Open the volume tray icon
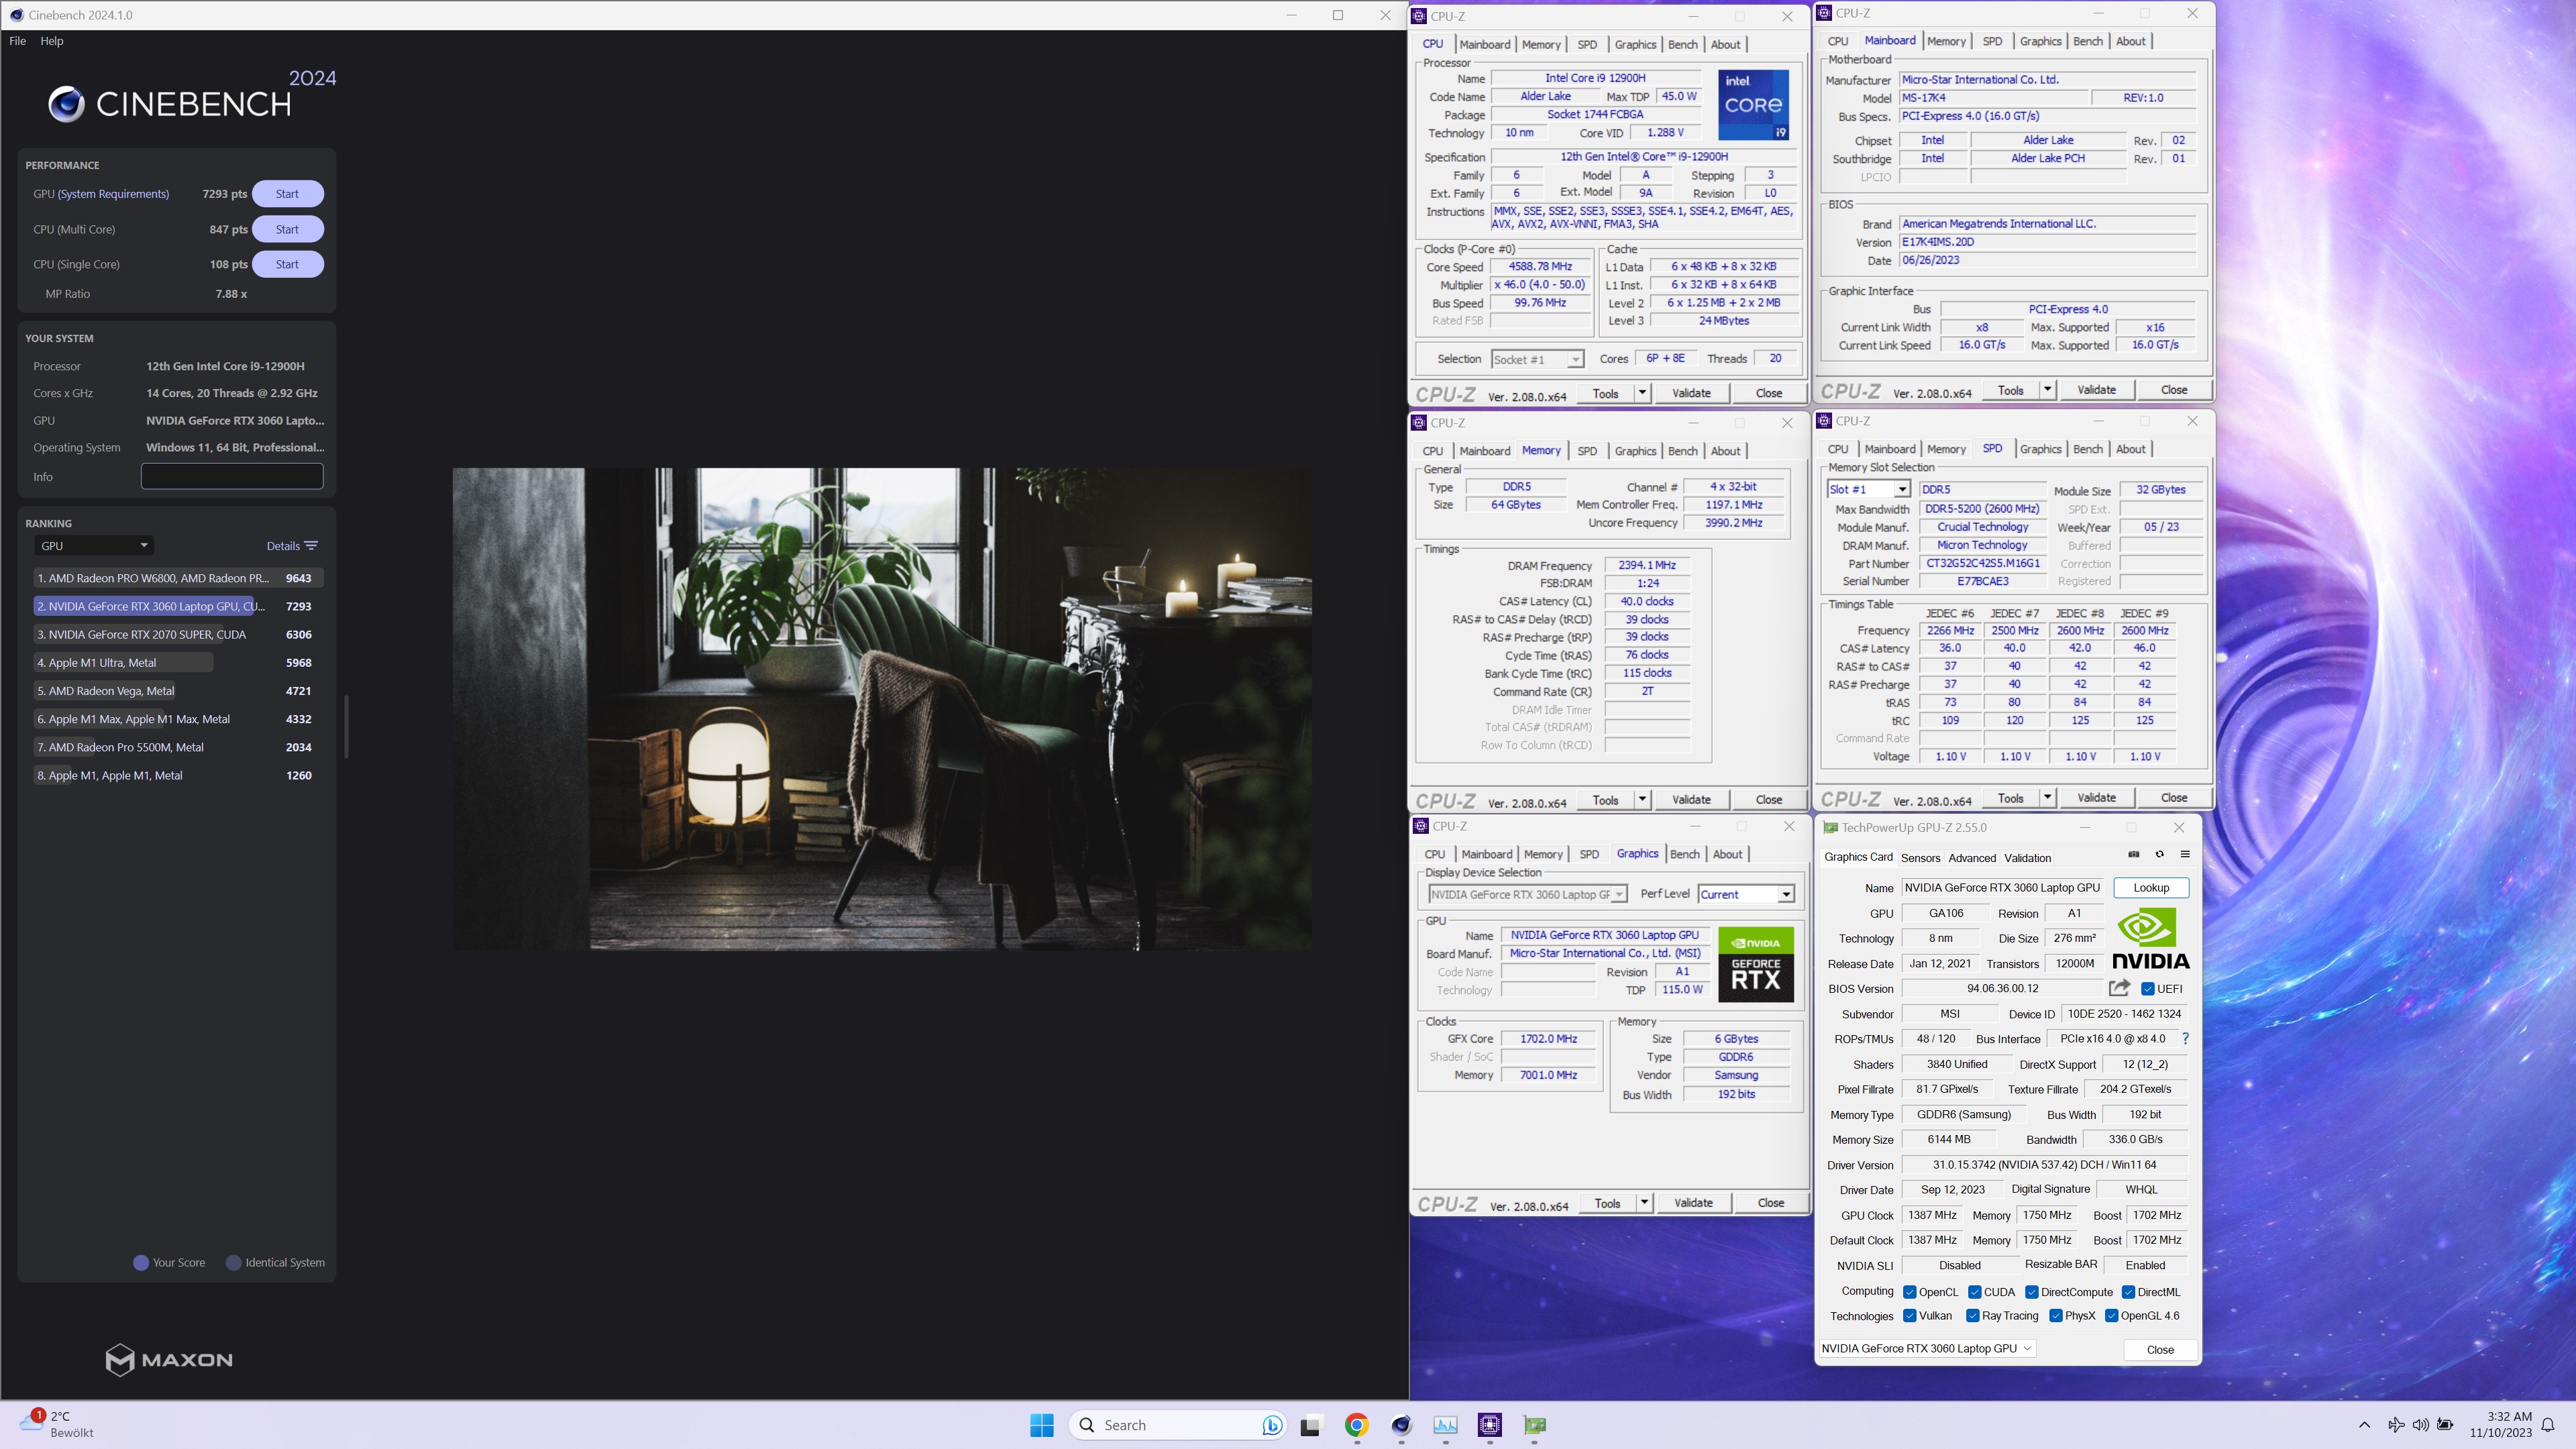2576x1449 pixels. pos(2420,1425)
